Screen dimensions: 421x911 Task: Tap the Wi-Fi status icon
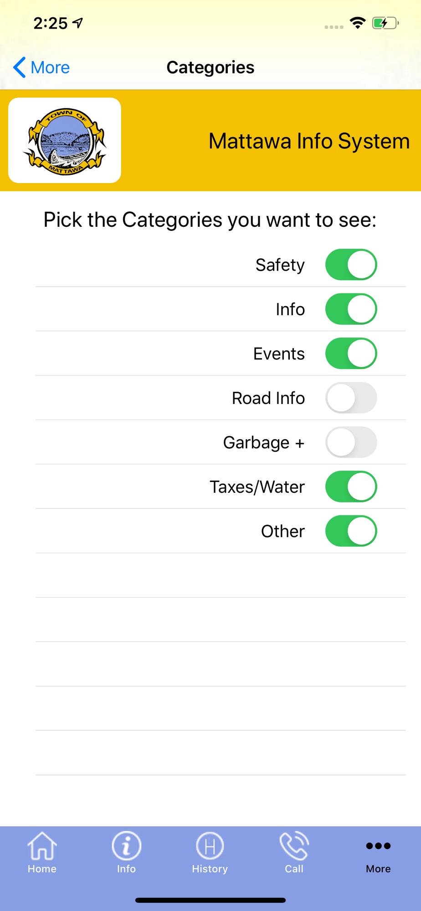tap(358, 23)
